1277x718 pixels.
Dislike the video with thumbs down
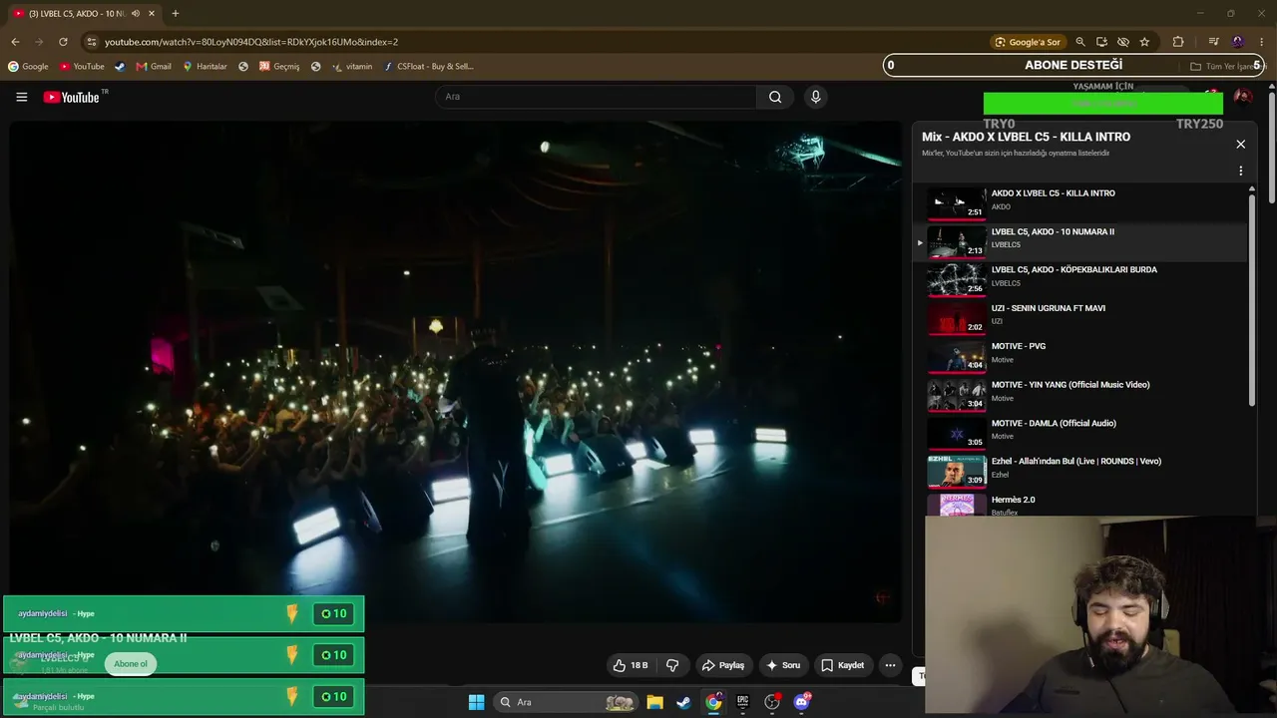tap(672, 665)
